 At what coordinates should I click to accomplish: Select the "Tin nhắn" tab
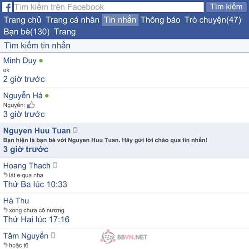pos(120,20)
